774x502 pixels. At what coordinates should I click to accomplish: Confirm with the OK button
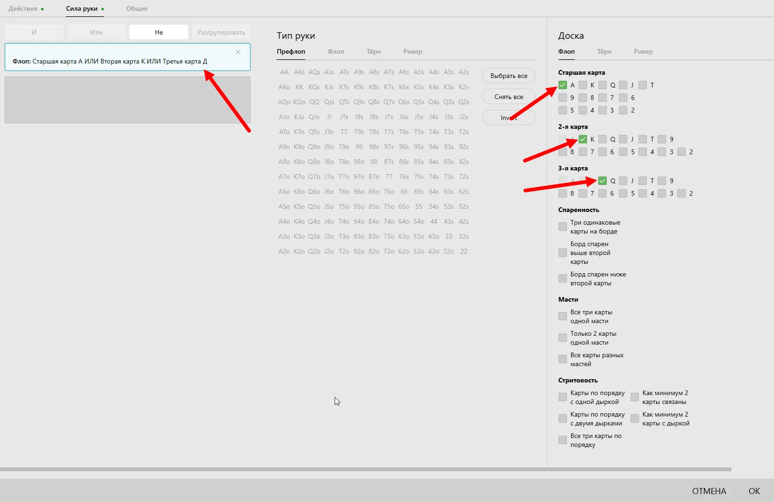[754, 491]
